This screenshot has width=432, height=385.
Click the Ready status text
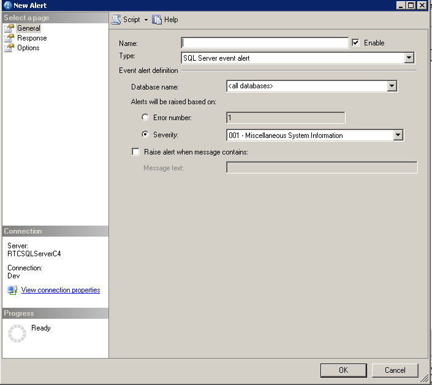tap(41, 328)
